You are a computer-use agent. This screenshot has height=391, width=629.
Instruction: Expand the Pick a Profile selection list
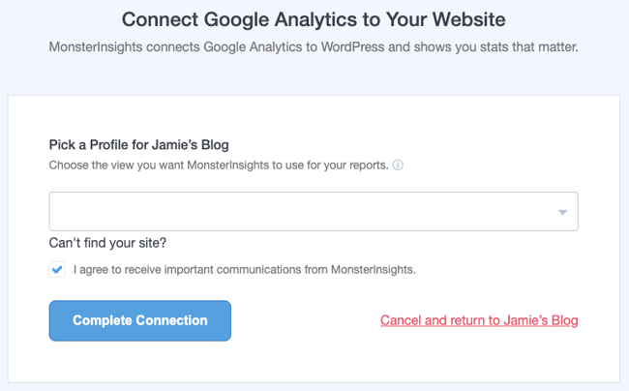coord(313,211)
